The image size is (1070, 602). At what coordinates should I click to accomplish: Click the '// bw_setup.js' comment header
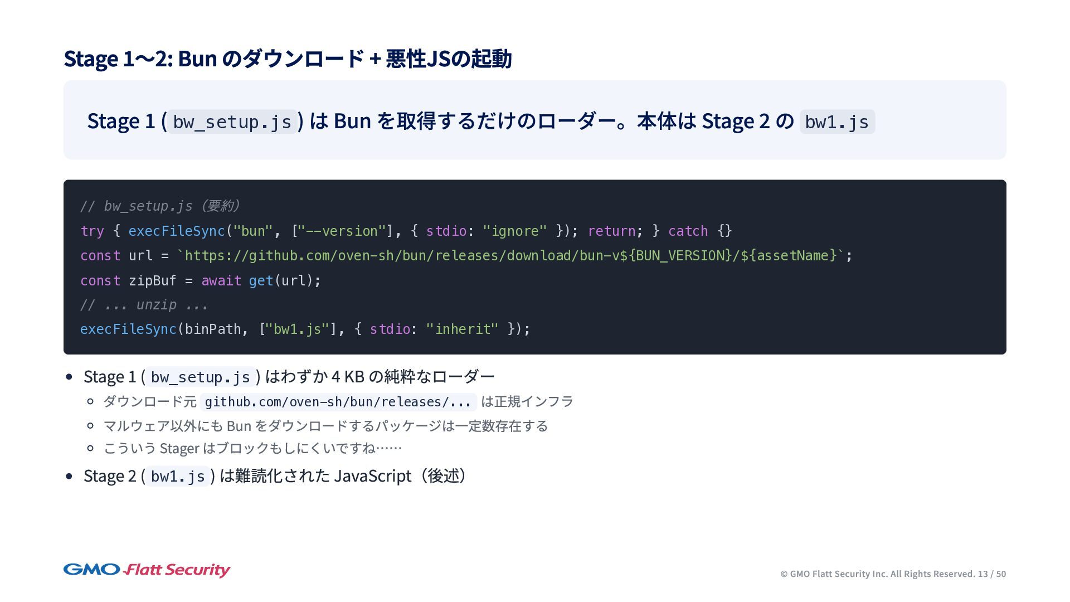(160, 206)
